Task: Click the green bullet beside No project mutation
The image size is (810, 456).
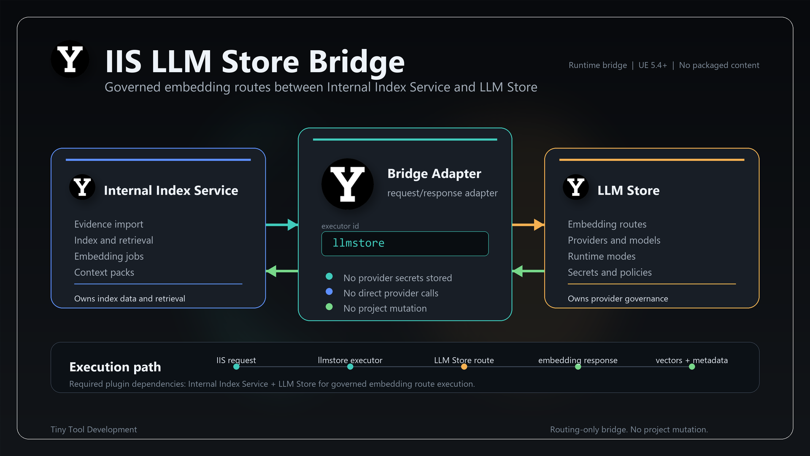Action: click(329, 307)
